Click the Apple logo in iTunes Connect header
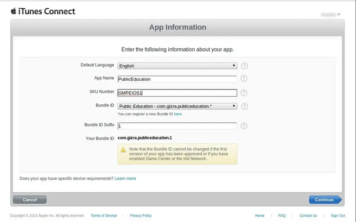The height and width of the screenshot is (222, 356). click(13, 11)
